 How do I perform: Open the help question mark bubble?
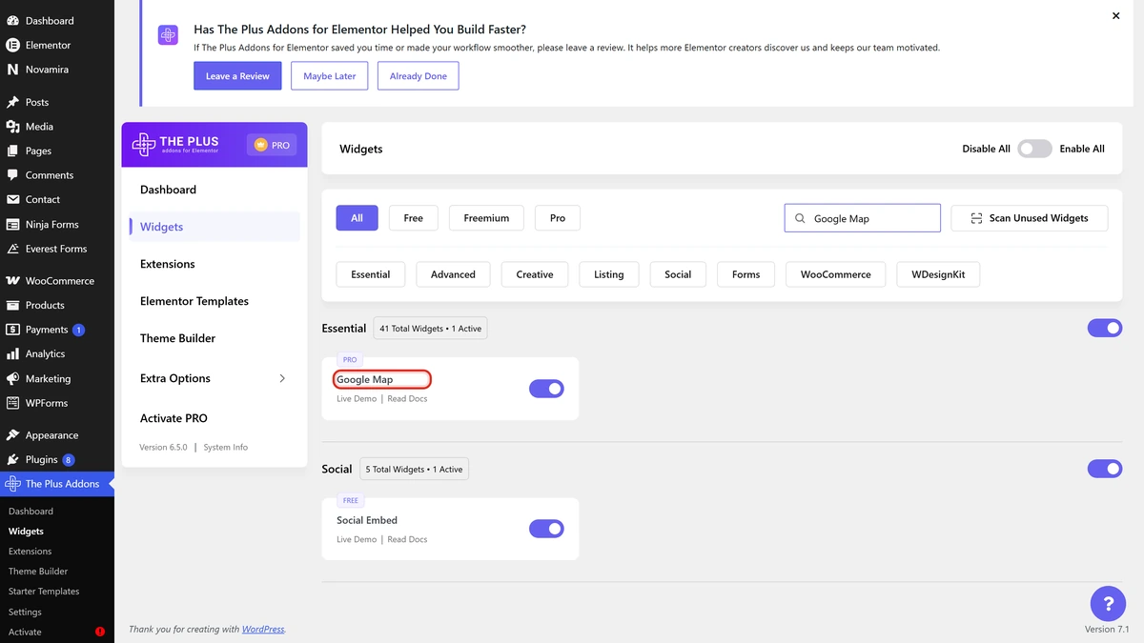[x=1108, y=604]
